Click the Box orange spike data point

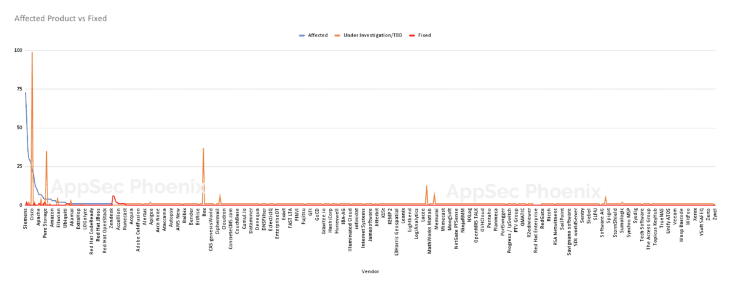203,148
